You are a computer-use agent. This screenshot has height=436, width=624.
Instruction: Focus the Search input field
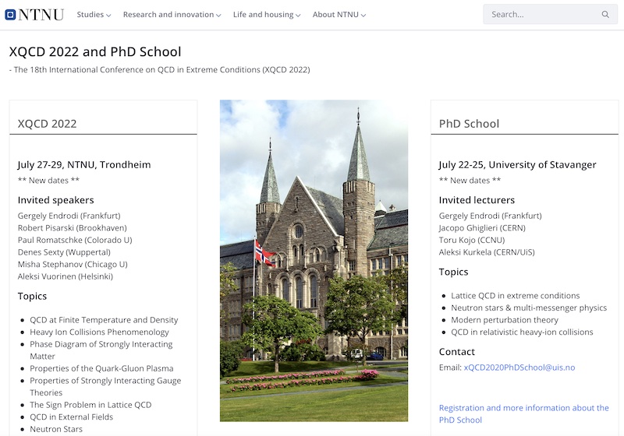(x=550, y=14)
